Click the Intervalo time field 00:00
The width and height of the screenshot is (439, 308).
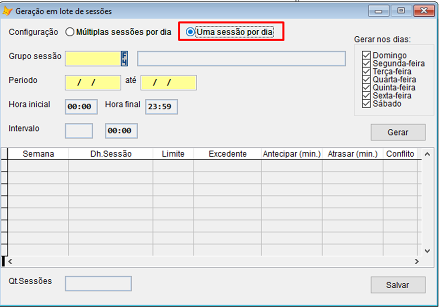click(121, 131)
